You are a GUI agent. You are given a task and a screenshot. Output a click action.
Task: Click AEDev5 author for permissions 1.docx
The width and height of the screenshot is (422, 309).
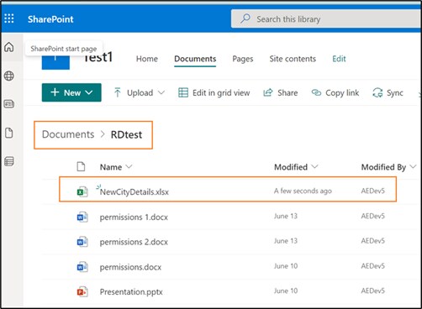click(x=373, y=216)
